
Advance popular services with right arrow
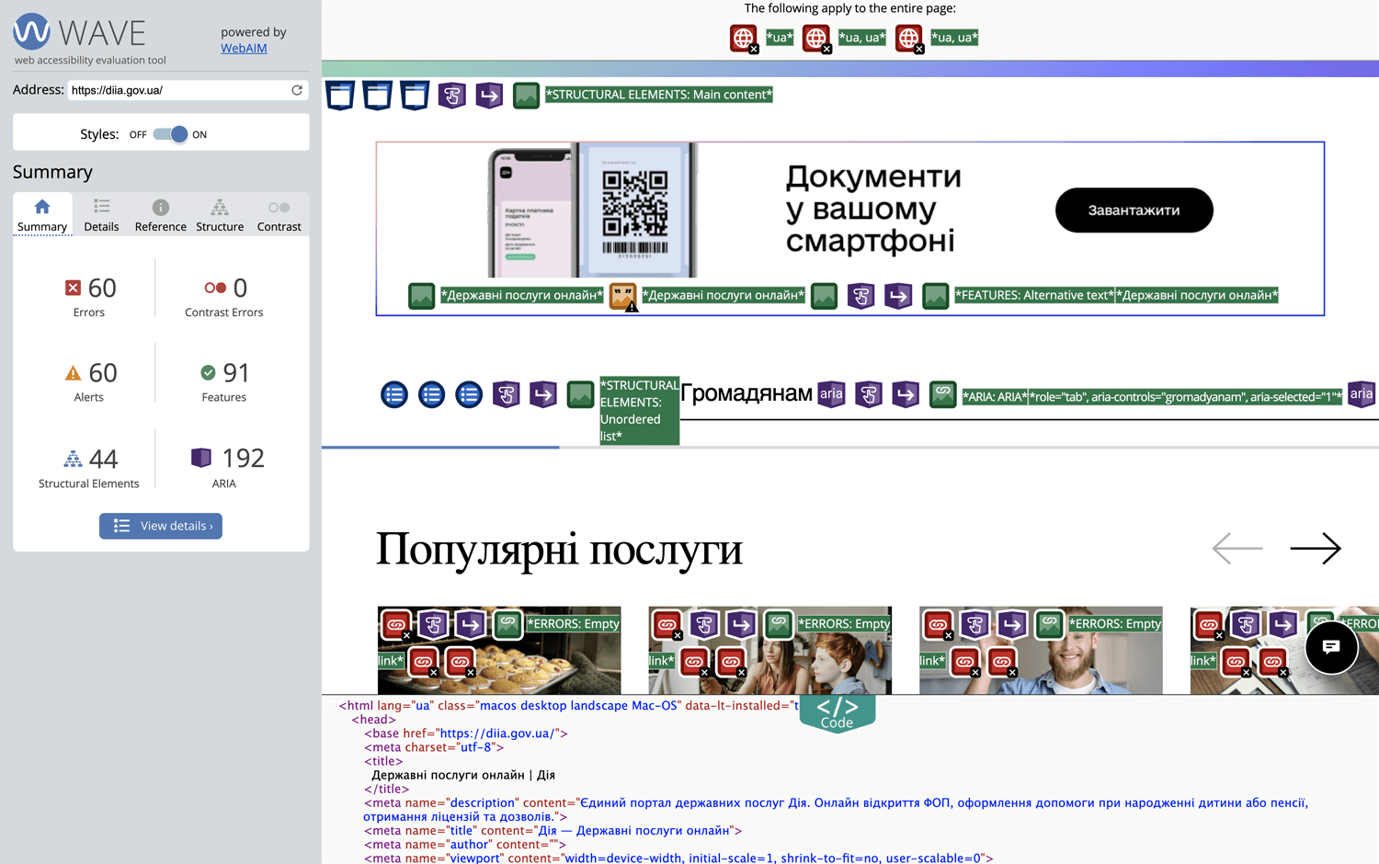tap(1316, 549)
